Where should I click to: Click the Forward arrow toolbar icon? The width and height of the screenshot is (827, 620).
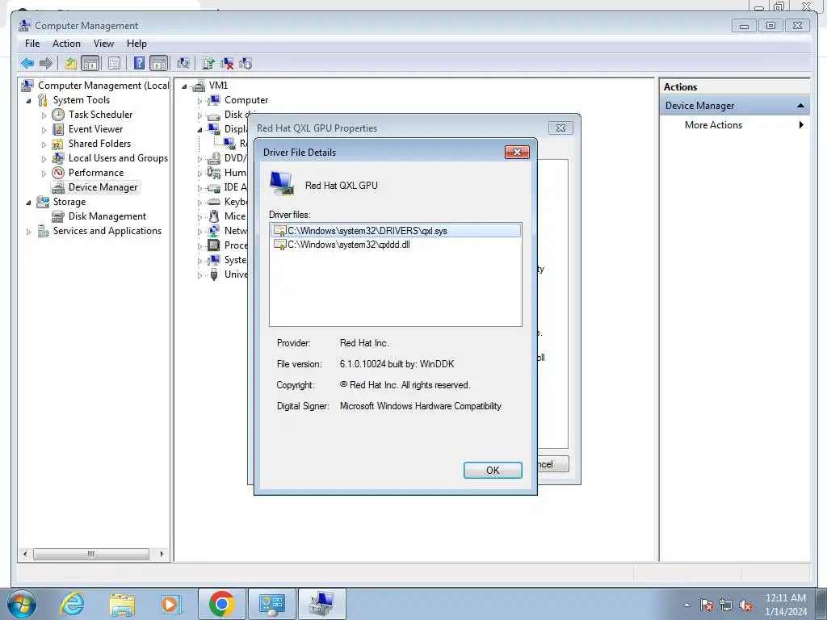click(x=46, y=64)
